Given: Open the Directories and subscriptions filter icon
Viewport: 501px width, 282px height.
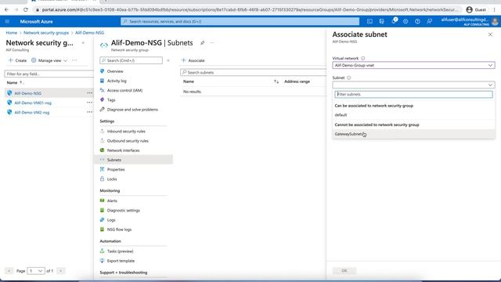Looking at the screenshot, I should click(381, 21).
